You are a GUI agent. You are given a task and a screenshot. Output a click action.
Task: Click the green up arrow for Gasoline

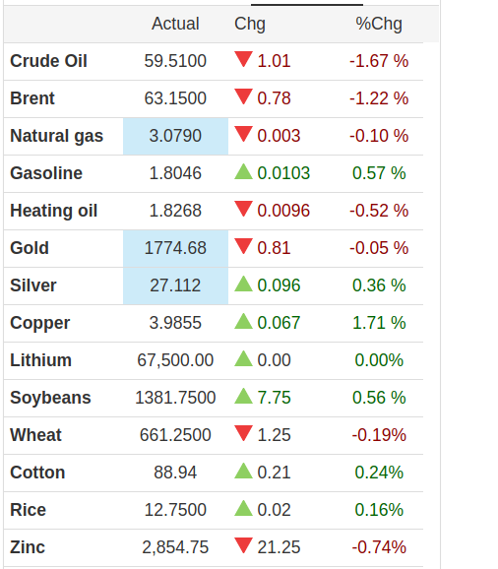point(243,171)
